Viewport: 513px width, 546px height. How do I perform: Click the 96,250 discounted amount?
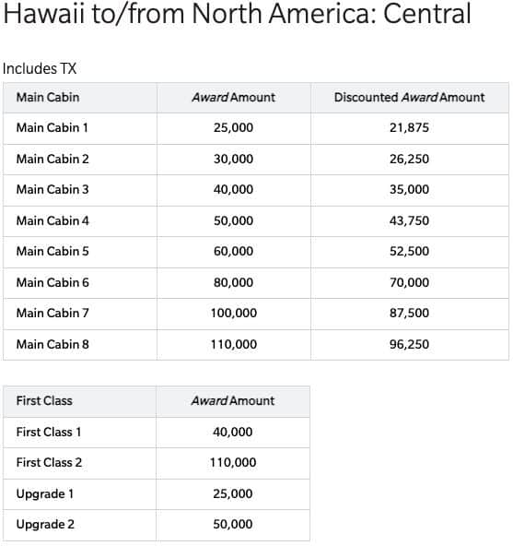tap(409, 344)
